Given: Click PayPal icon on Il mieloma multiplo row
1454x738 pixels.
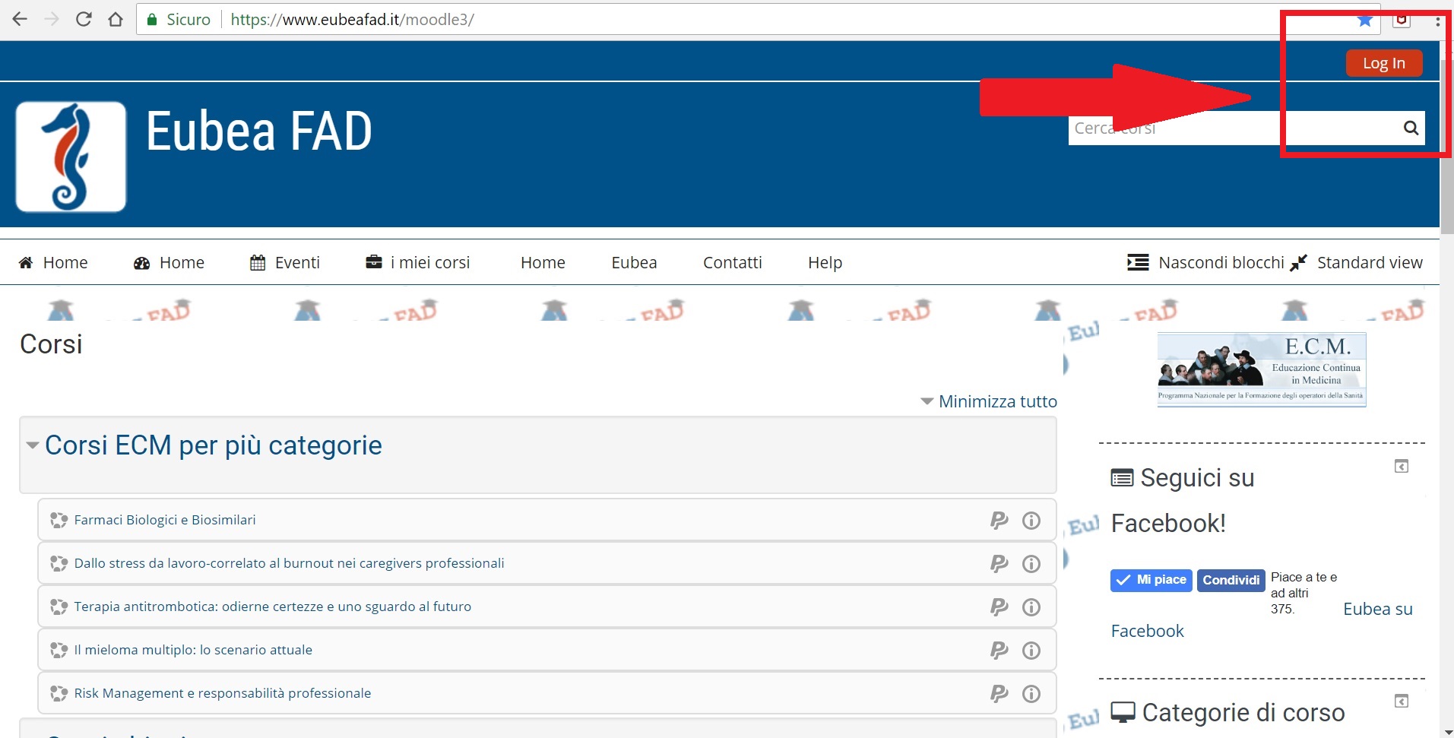Looking at the screenshot, I should coord(999,651).
